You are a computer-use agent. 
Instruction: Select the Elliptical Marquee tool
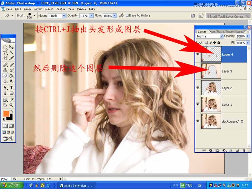(5, 47)
